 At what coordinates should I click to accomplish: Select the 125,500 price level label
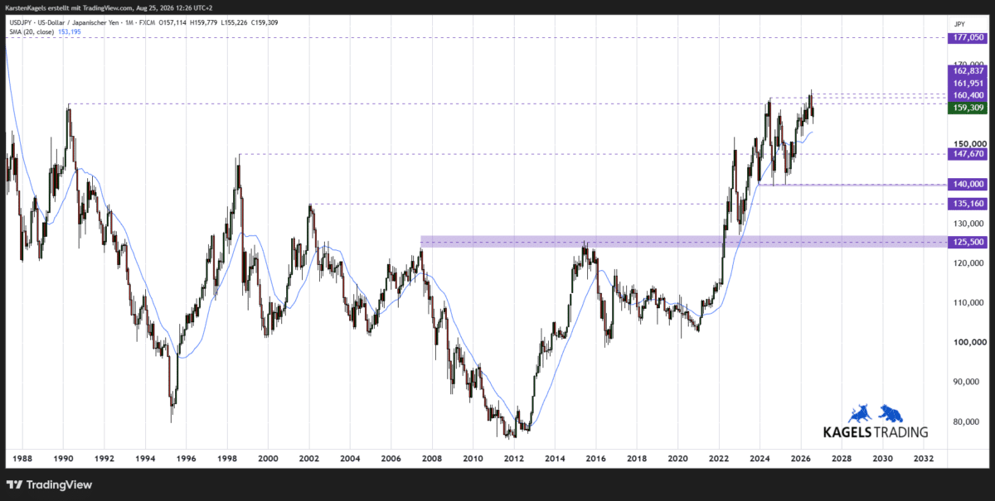coord(968,241)
